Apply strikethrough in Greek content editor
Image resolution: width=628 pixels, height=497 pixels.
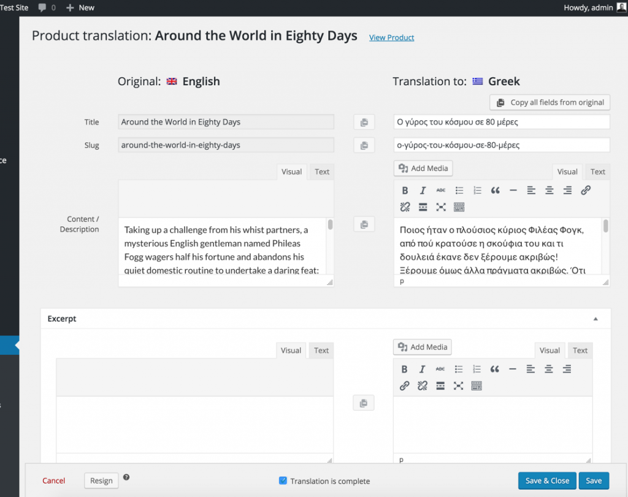[x=440, y=191]
